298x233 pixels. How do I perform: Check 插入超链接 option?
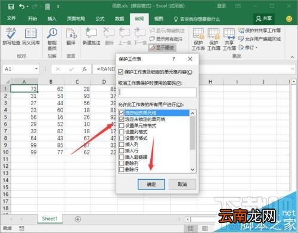coord(122,157)
